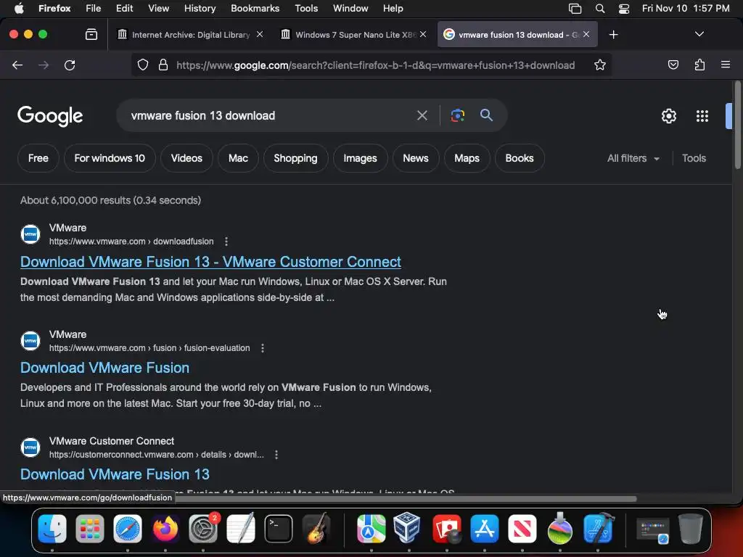
Task: Launch Terminal from the Dock
Action: (x=279, y=528)
